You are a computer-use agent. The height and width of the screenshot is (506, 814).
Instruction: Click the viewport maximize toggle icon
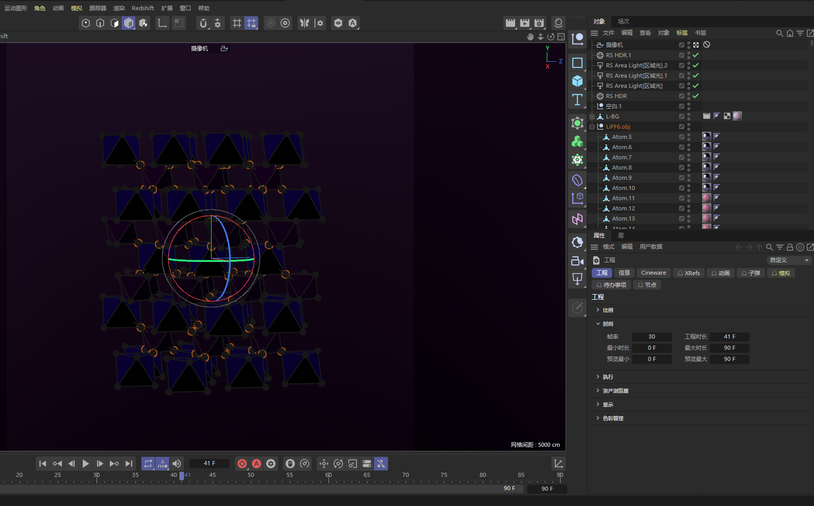pyautogui.click(x=561, y=37)
